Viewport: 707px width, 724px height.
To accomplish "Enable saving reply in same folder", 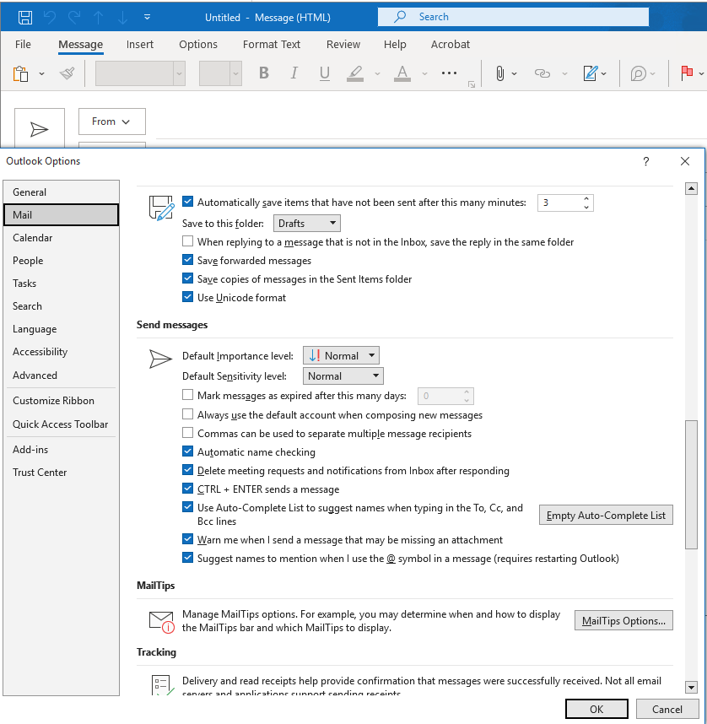I will 187,241.
